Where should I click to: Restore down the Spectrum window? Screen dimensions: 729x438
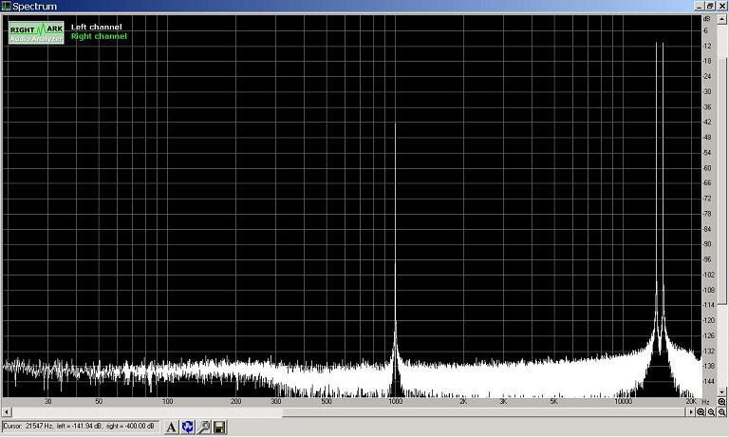pyautogui.click(x=708, y=6)
